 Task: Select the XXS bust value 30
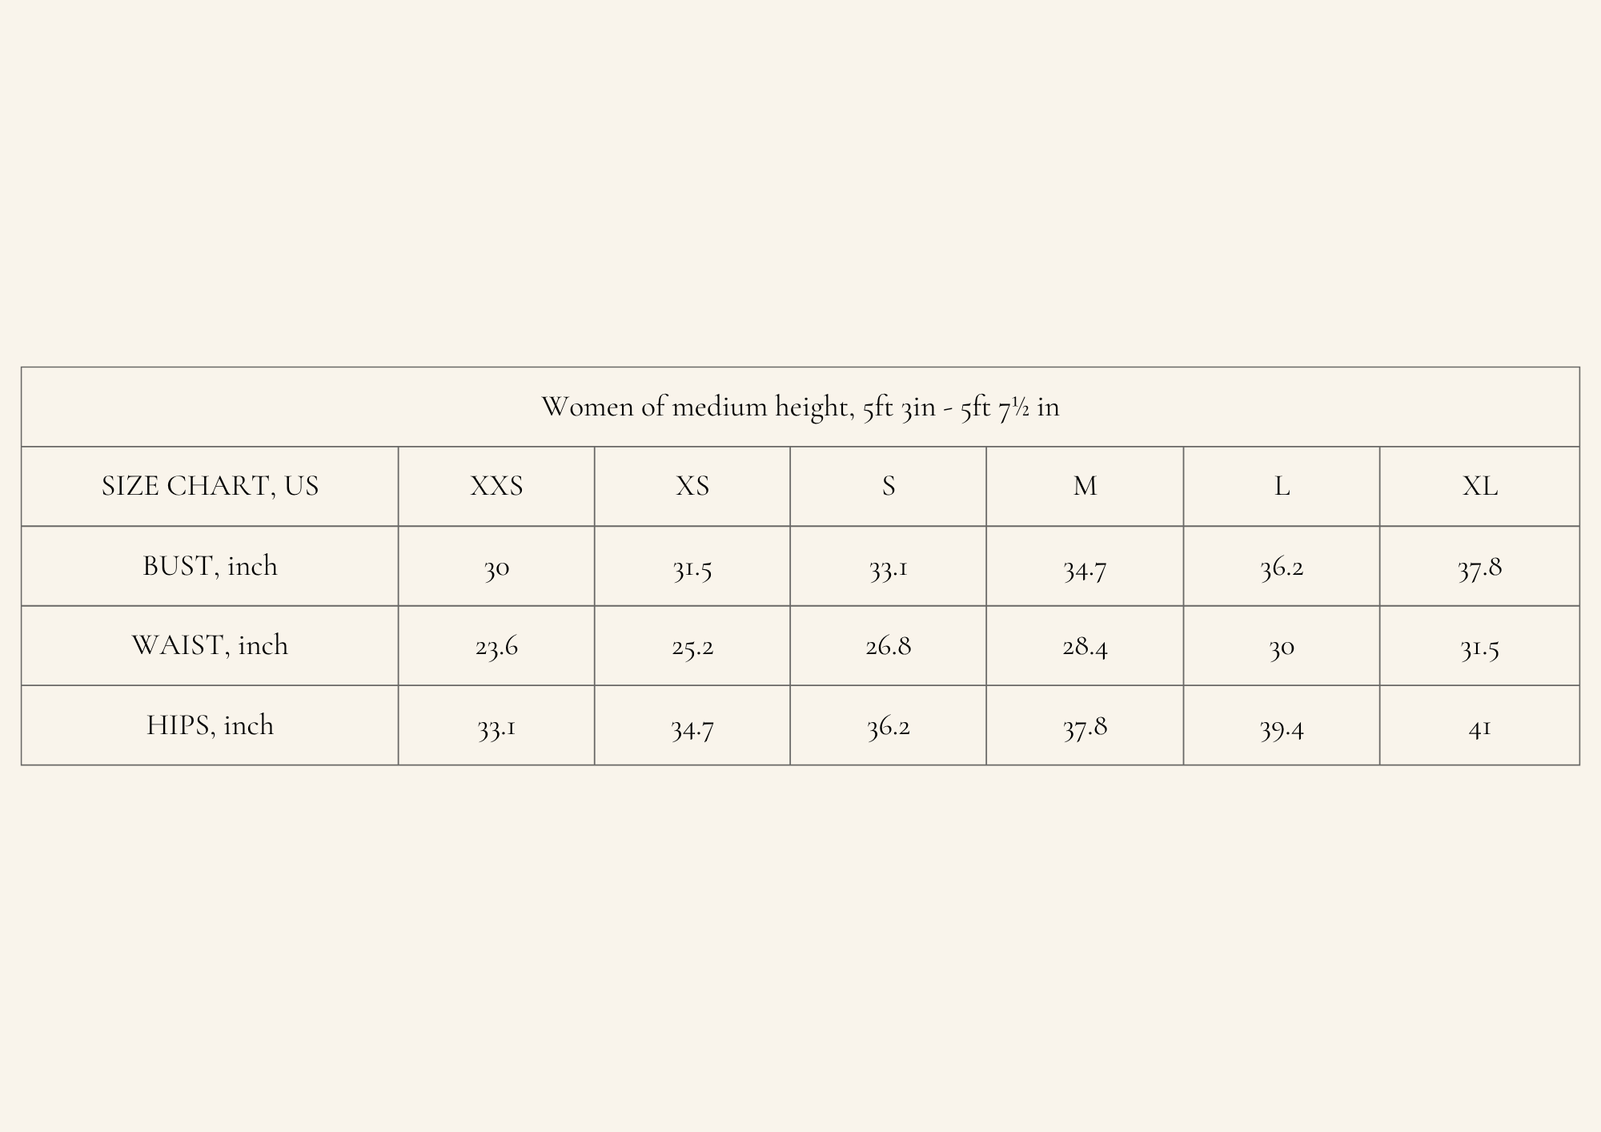point(496,568)
